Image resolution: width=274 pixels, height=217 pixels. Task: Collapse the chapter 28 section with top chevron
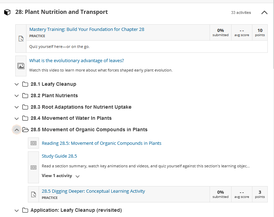tap(264, 12)
